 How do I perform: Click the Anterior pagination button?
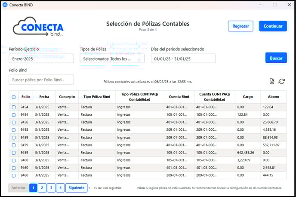[18, 188]
